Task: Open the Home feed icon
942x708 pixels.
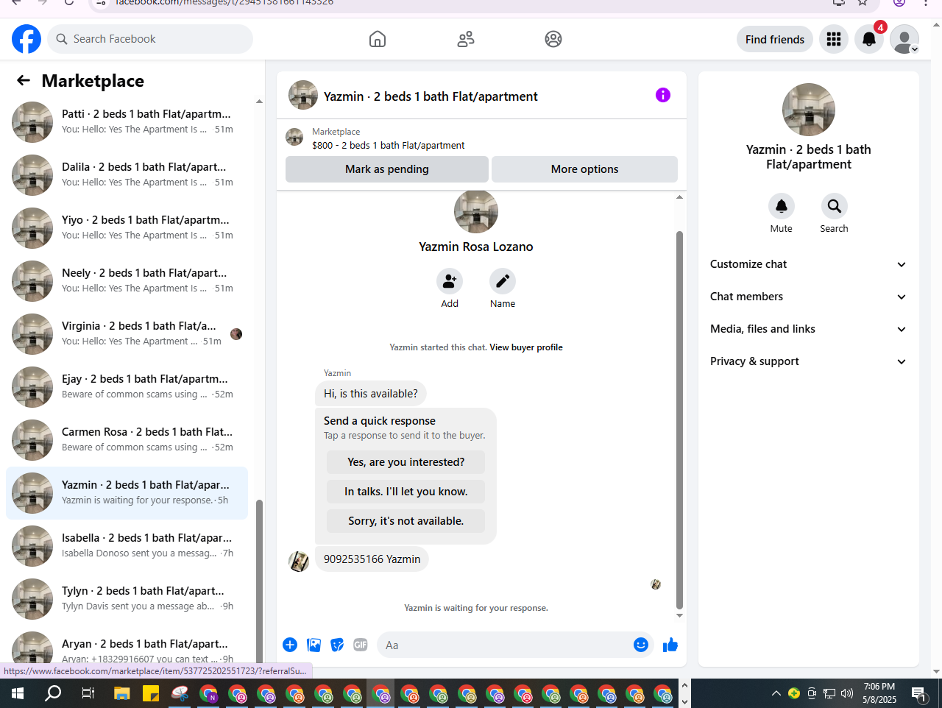Action: click(378, 39)
